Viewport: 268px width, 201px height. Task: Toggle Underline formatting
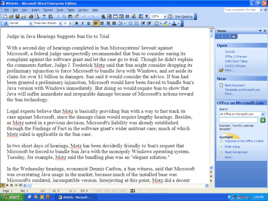click(x=88, y=23)
